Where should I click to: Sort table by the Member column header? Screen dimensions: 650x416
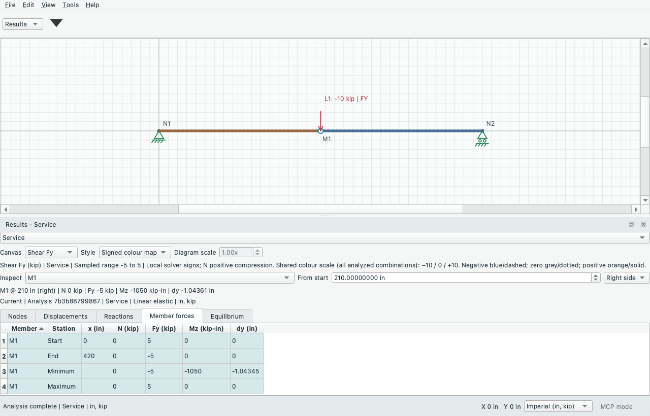(x=27, y=328)
